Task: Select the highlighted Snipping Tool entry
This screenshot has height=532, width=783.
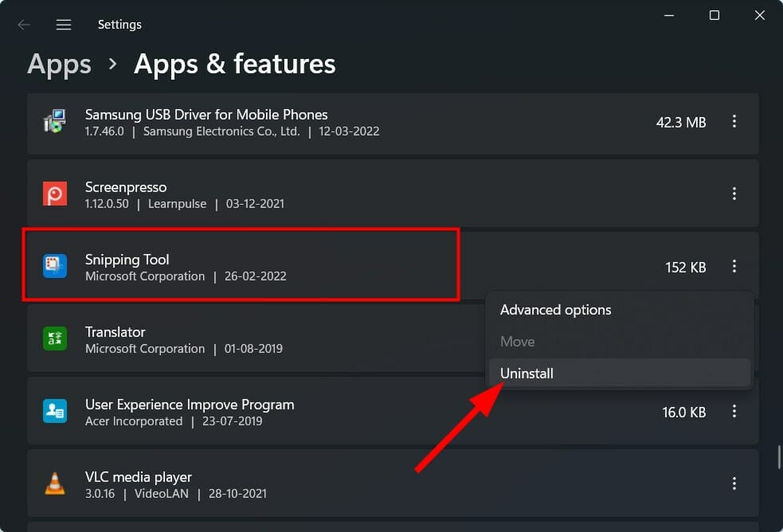Action: (x=239, y=266)
